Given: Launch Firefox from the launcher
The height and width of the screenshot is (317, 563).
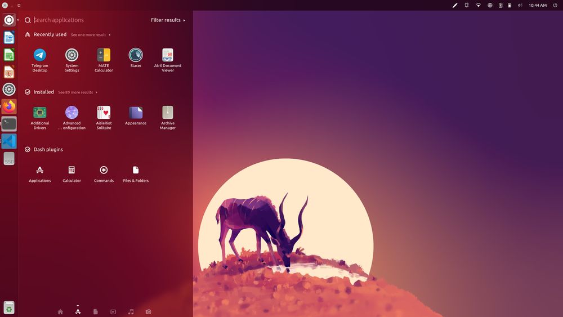Looking at the screenshot, I should click(x=9, y=106).
